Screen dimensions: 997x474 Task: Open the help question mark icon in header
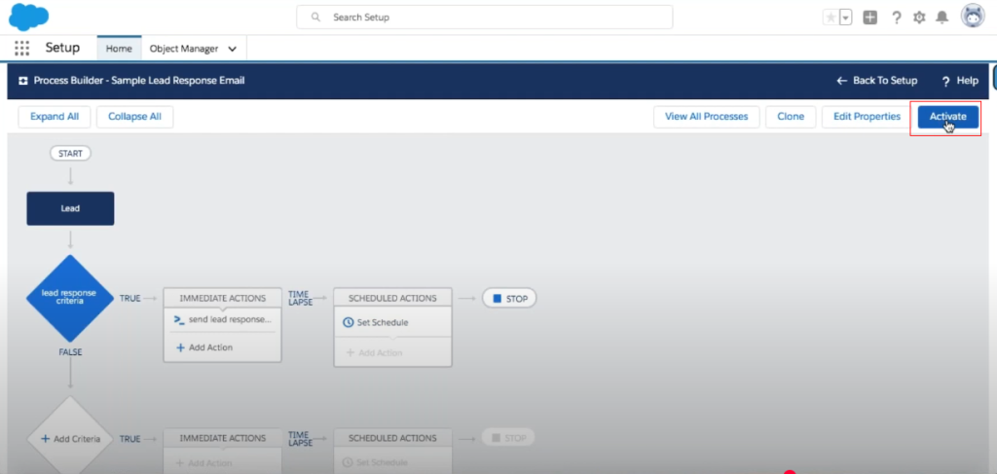click(897, 18)
